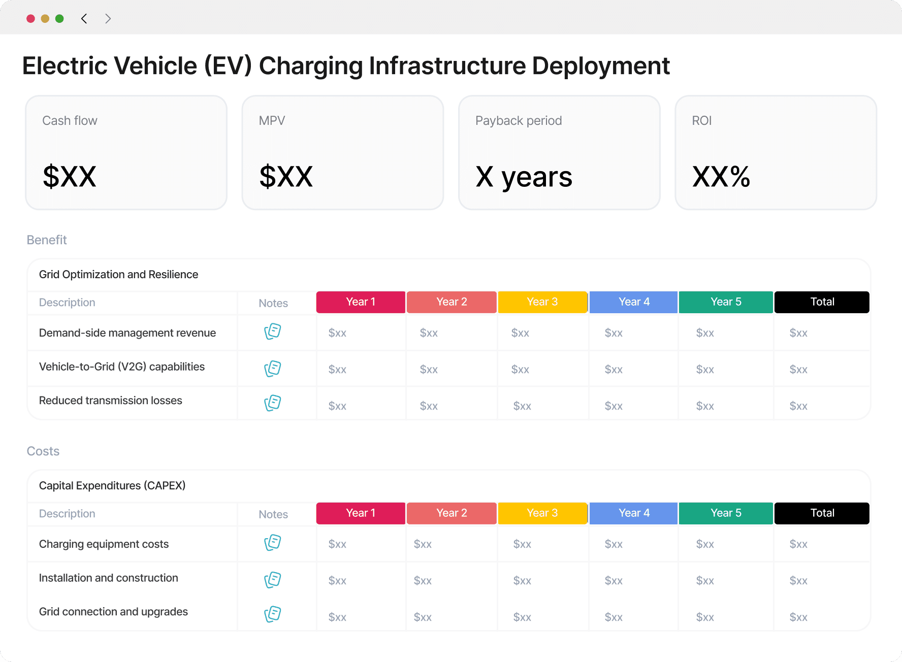This screenshot has height=662, width=902.
Task: Click Notes header in Benefit table
Action: click(x=273, y=303)
